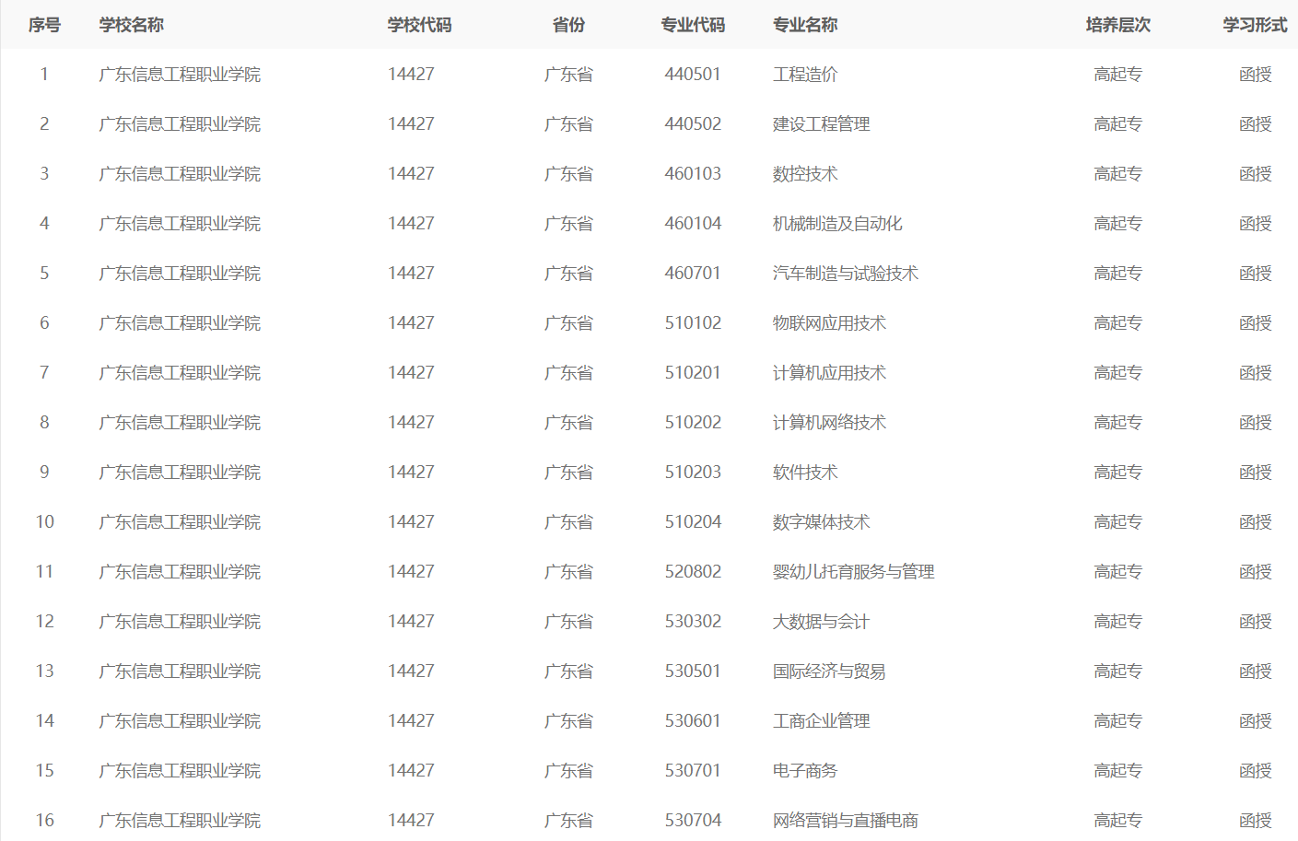Click major code 440502

693,124
